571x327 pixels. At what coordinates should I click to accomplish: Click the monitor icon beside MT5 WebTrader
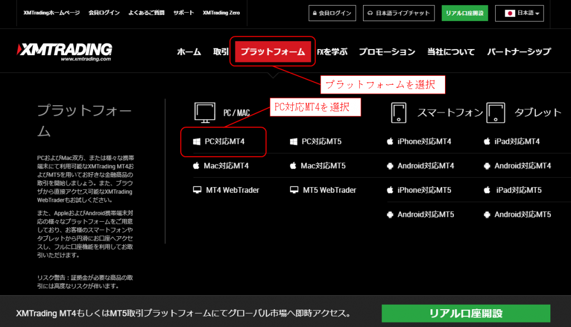click(294, 190)
